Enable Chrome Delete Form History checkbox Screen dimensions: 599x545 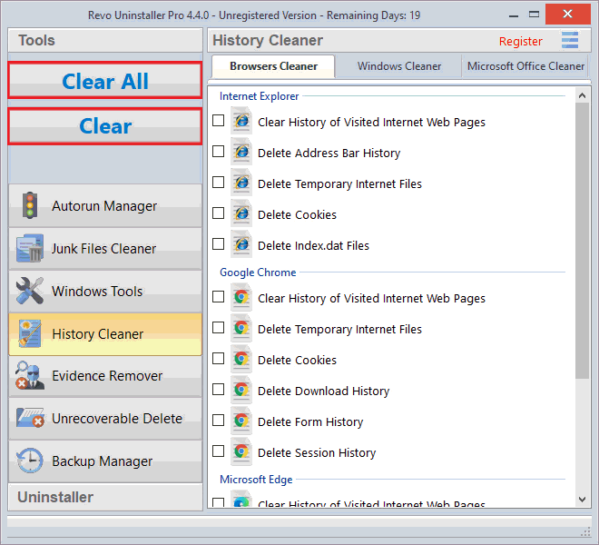click(x=218, y=420)
